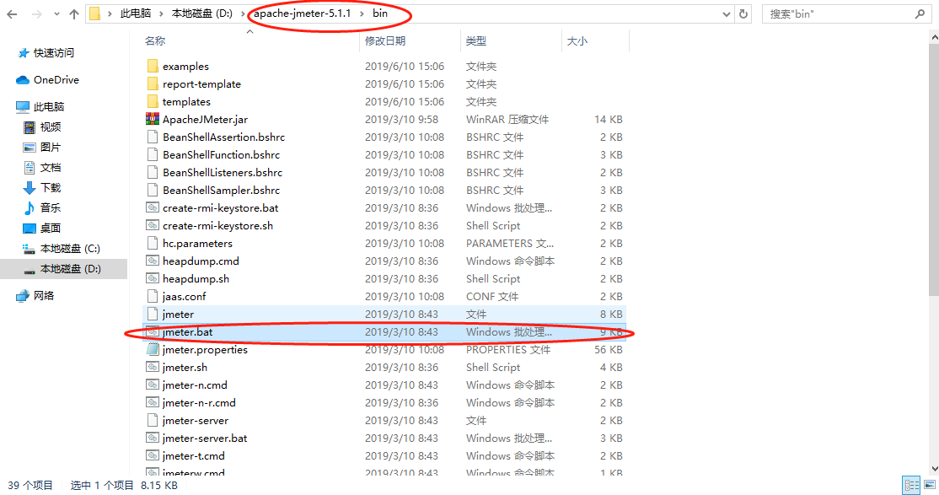Go up one folder level
The image size is (939, 495).
74,13
